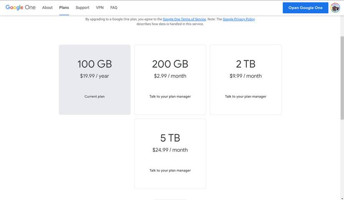Click the vertical scrollbar thumb
This screenshot has height=200, width=344.
point(342,78)
